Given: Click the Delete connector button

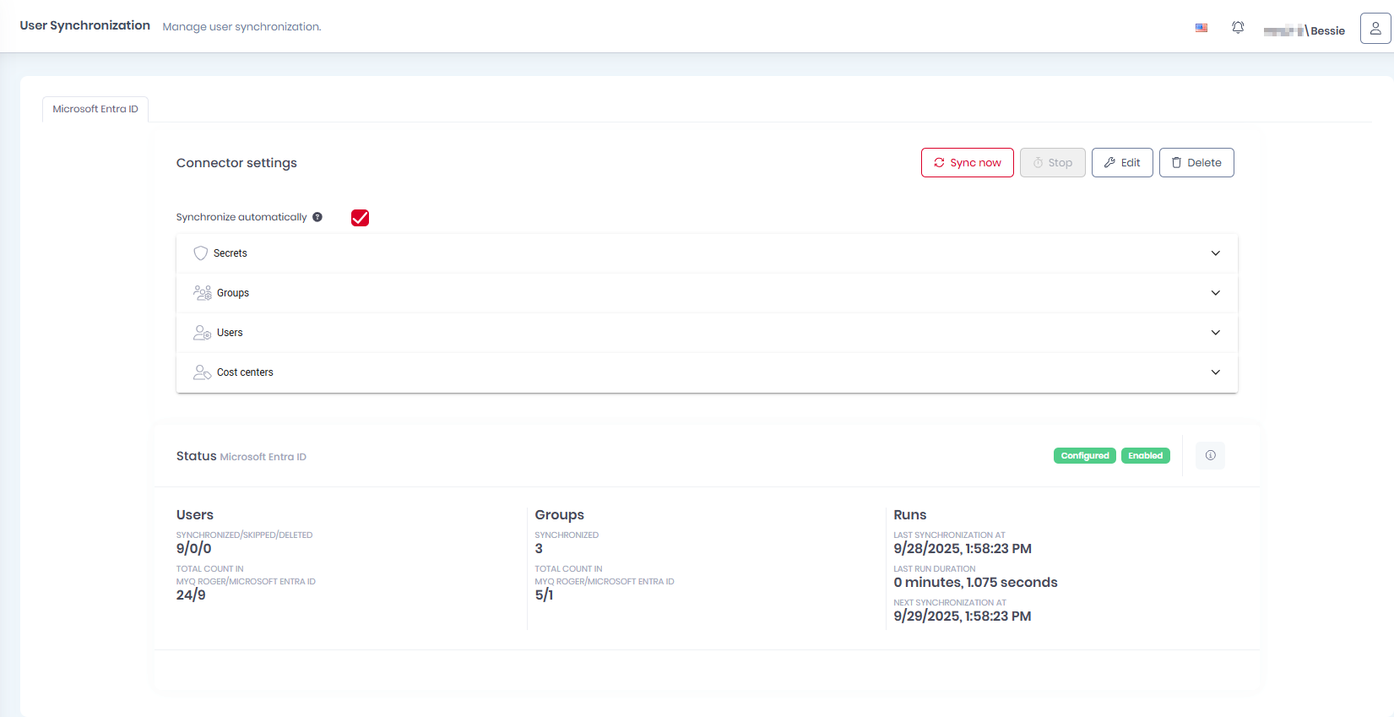Looking at the screenshot, I should 1196,163.
